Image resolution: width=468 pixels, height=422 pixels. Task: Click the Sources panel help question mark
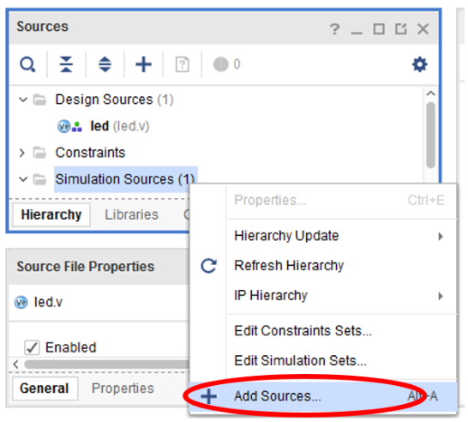pyautogui.click(x=334, y=29)
